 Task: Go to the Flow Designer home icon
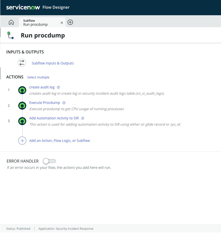pos(11,22)
